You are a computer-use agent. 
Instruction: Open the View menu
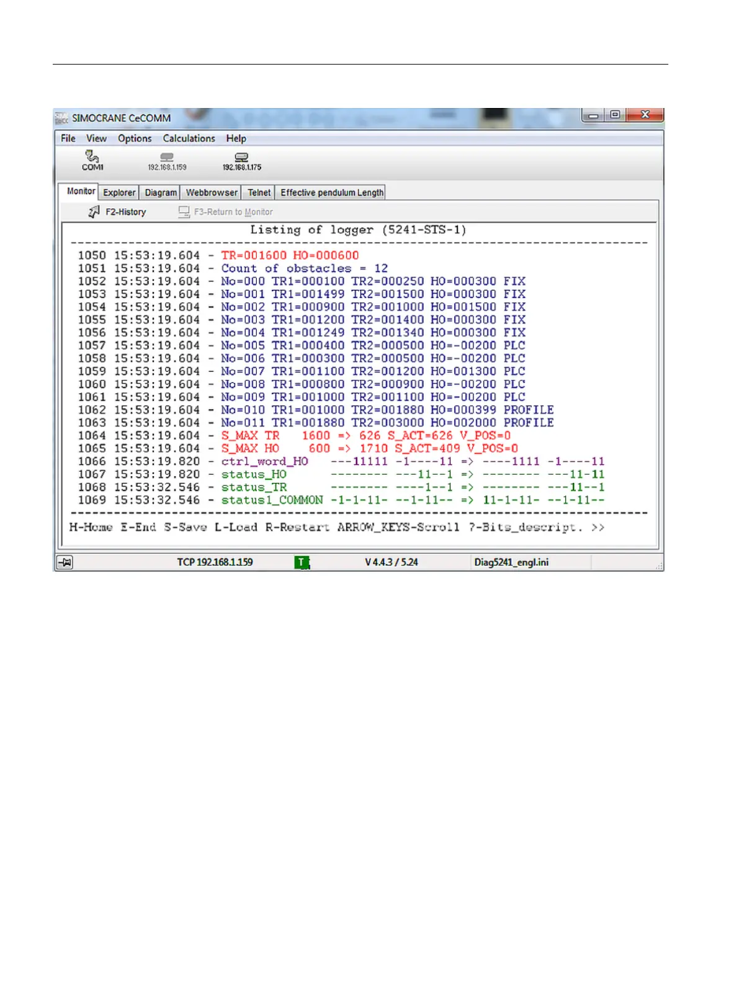(96, 138)
